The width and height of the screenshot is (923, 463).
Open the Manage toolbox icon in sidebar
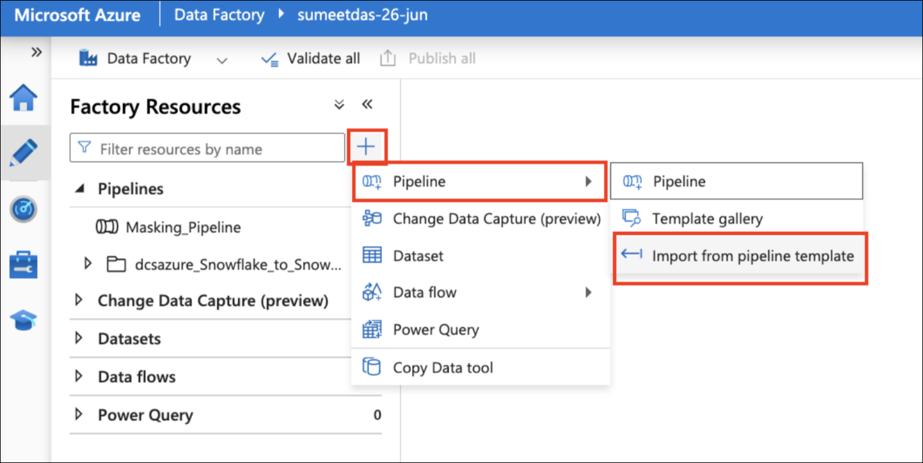pyautogui.click(x=24, y=264)
